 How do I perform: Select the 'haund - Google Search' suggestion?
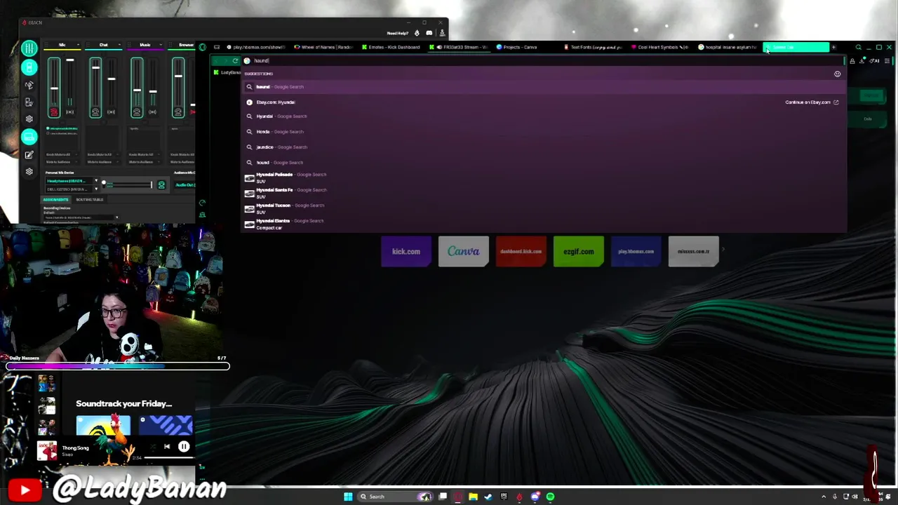tap(544, 87)
